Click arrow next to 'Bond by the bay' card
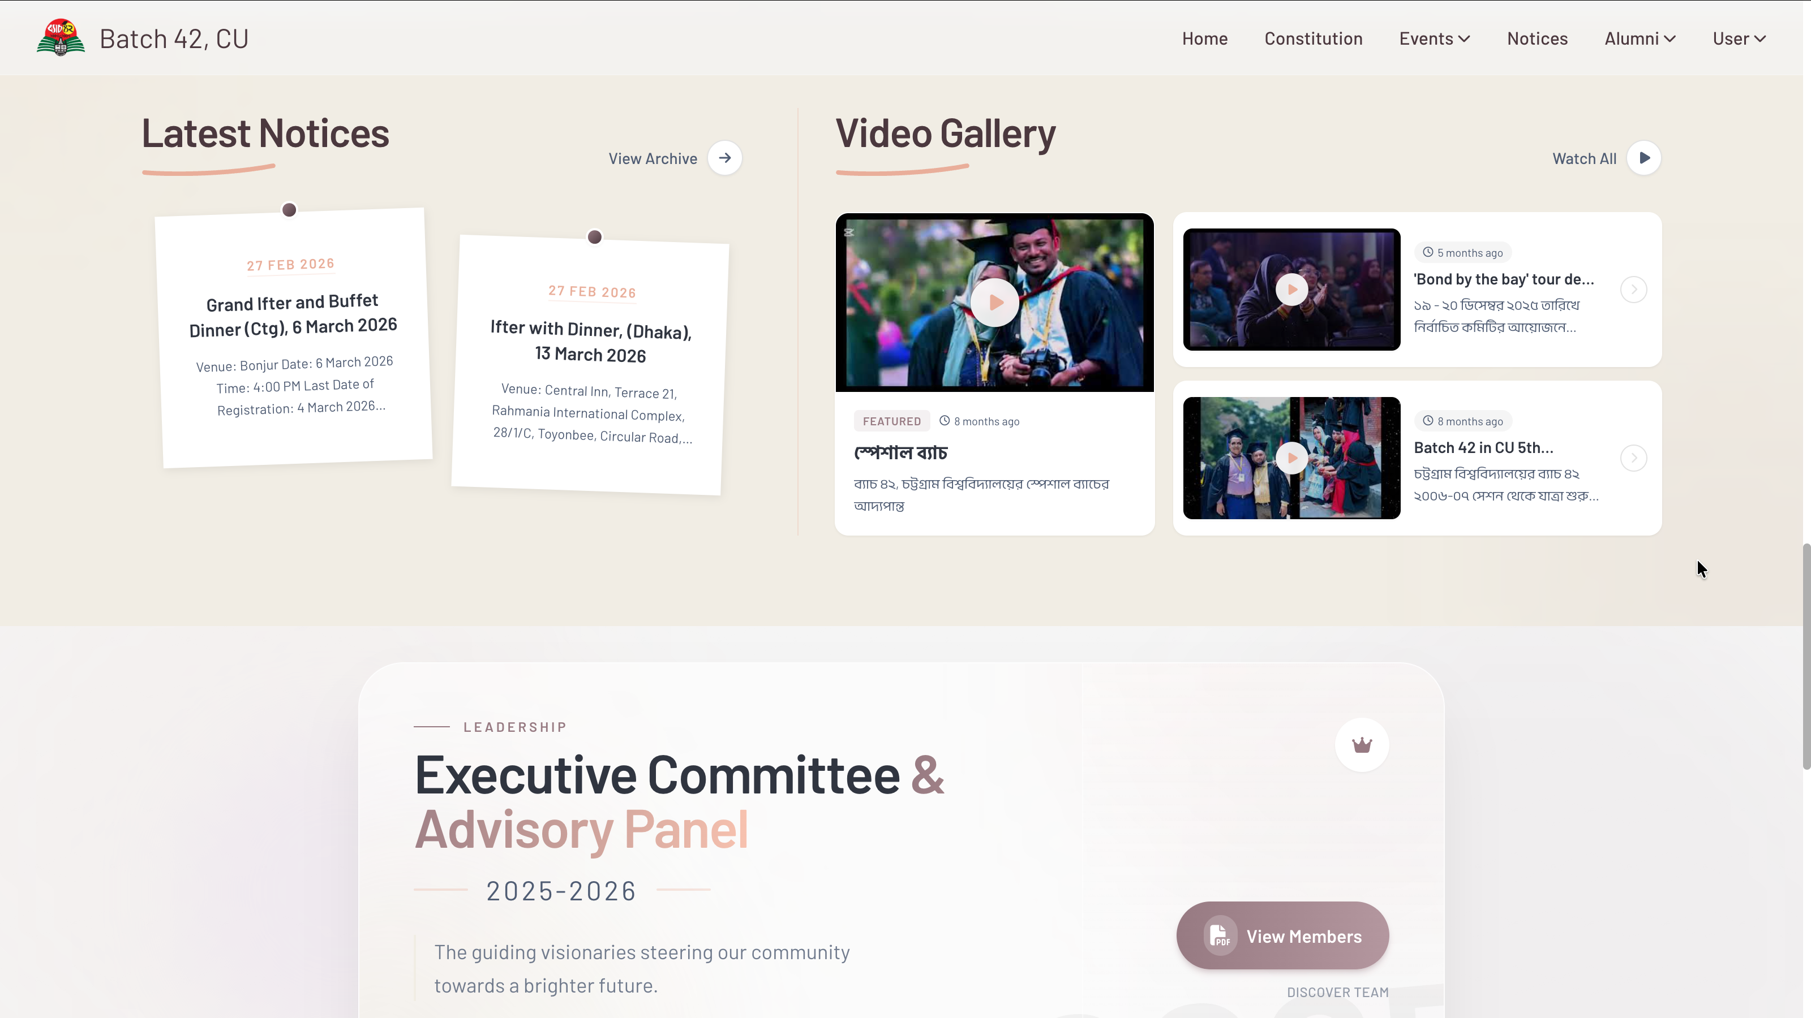Image resolution: width=1811 pixels, height=1018 pixels. click(1634, 290)
